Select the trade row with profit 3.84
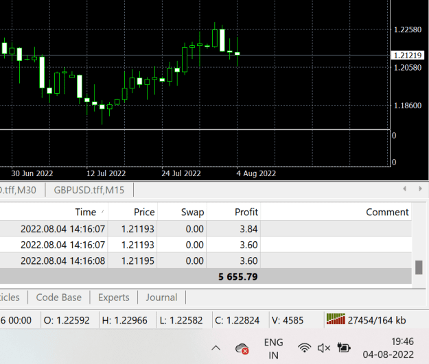Viewport: 429px width, 364px height. [206, 229]
